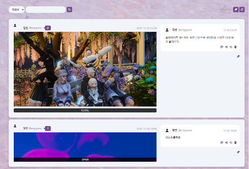Click the trash icon on the 18:00 comment
This screenshot has width=249, height=169.
(x=235, y=142)
